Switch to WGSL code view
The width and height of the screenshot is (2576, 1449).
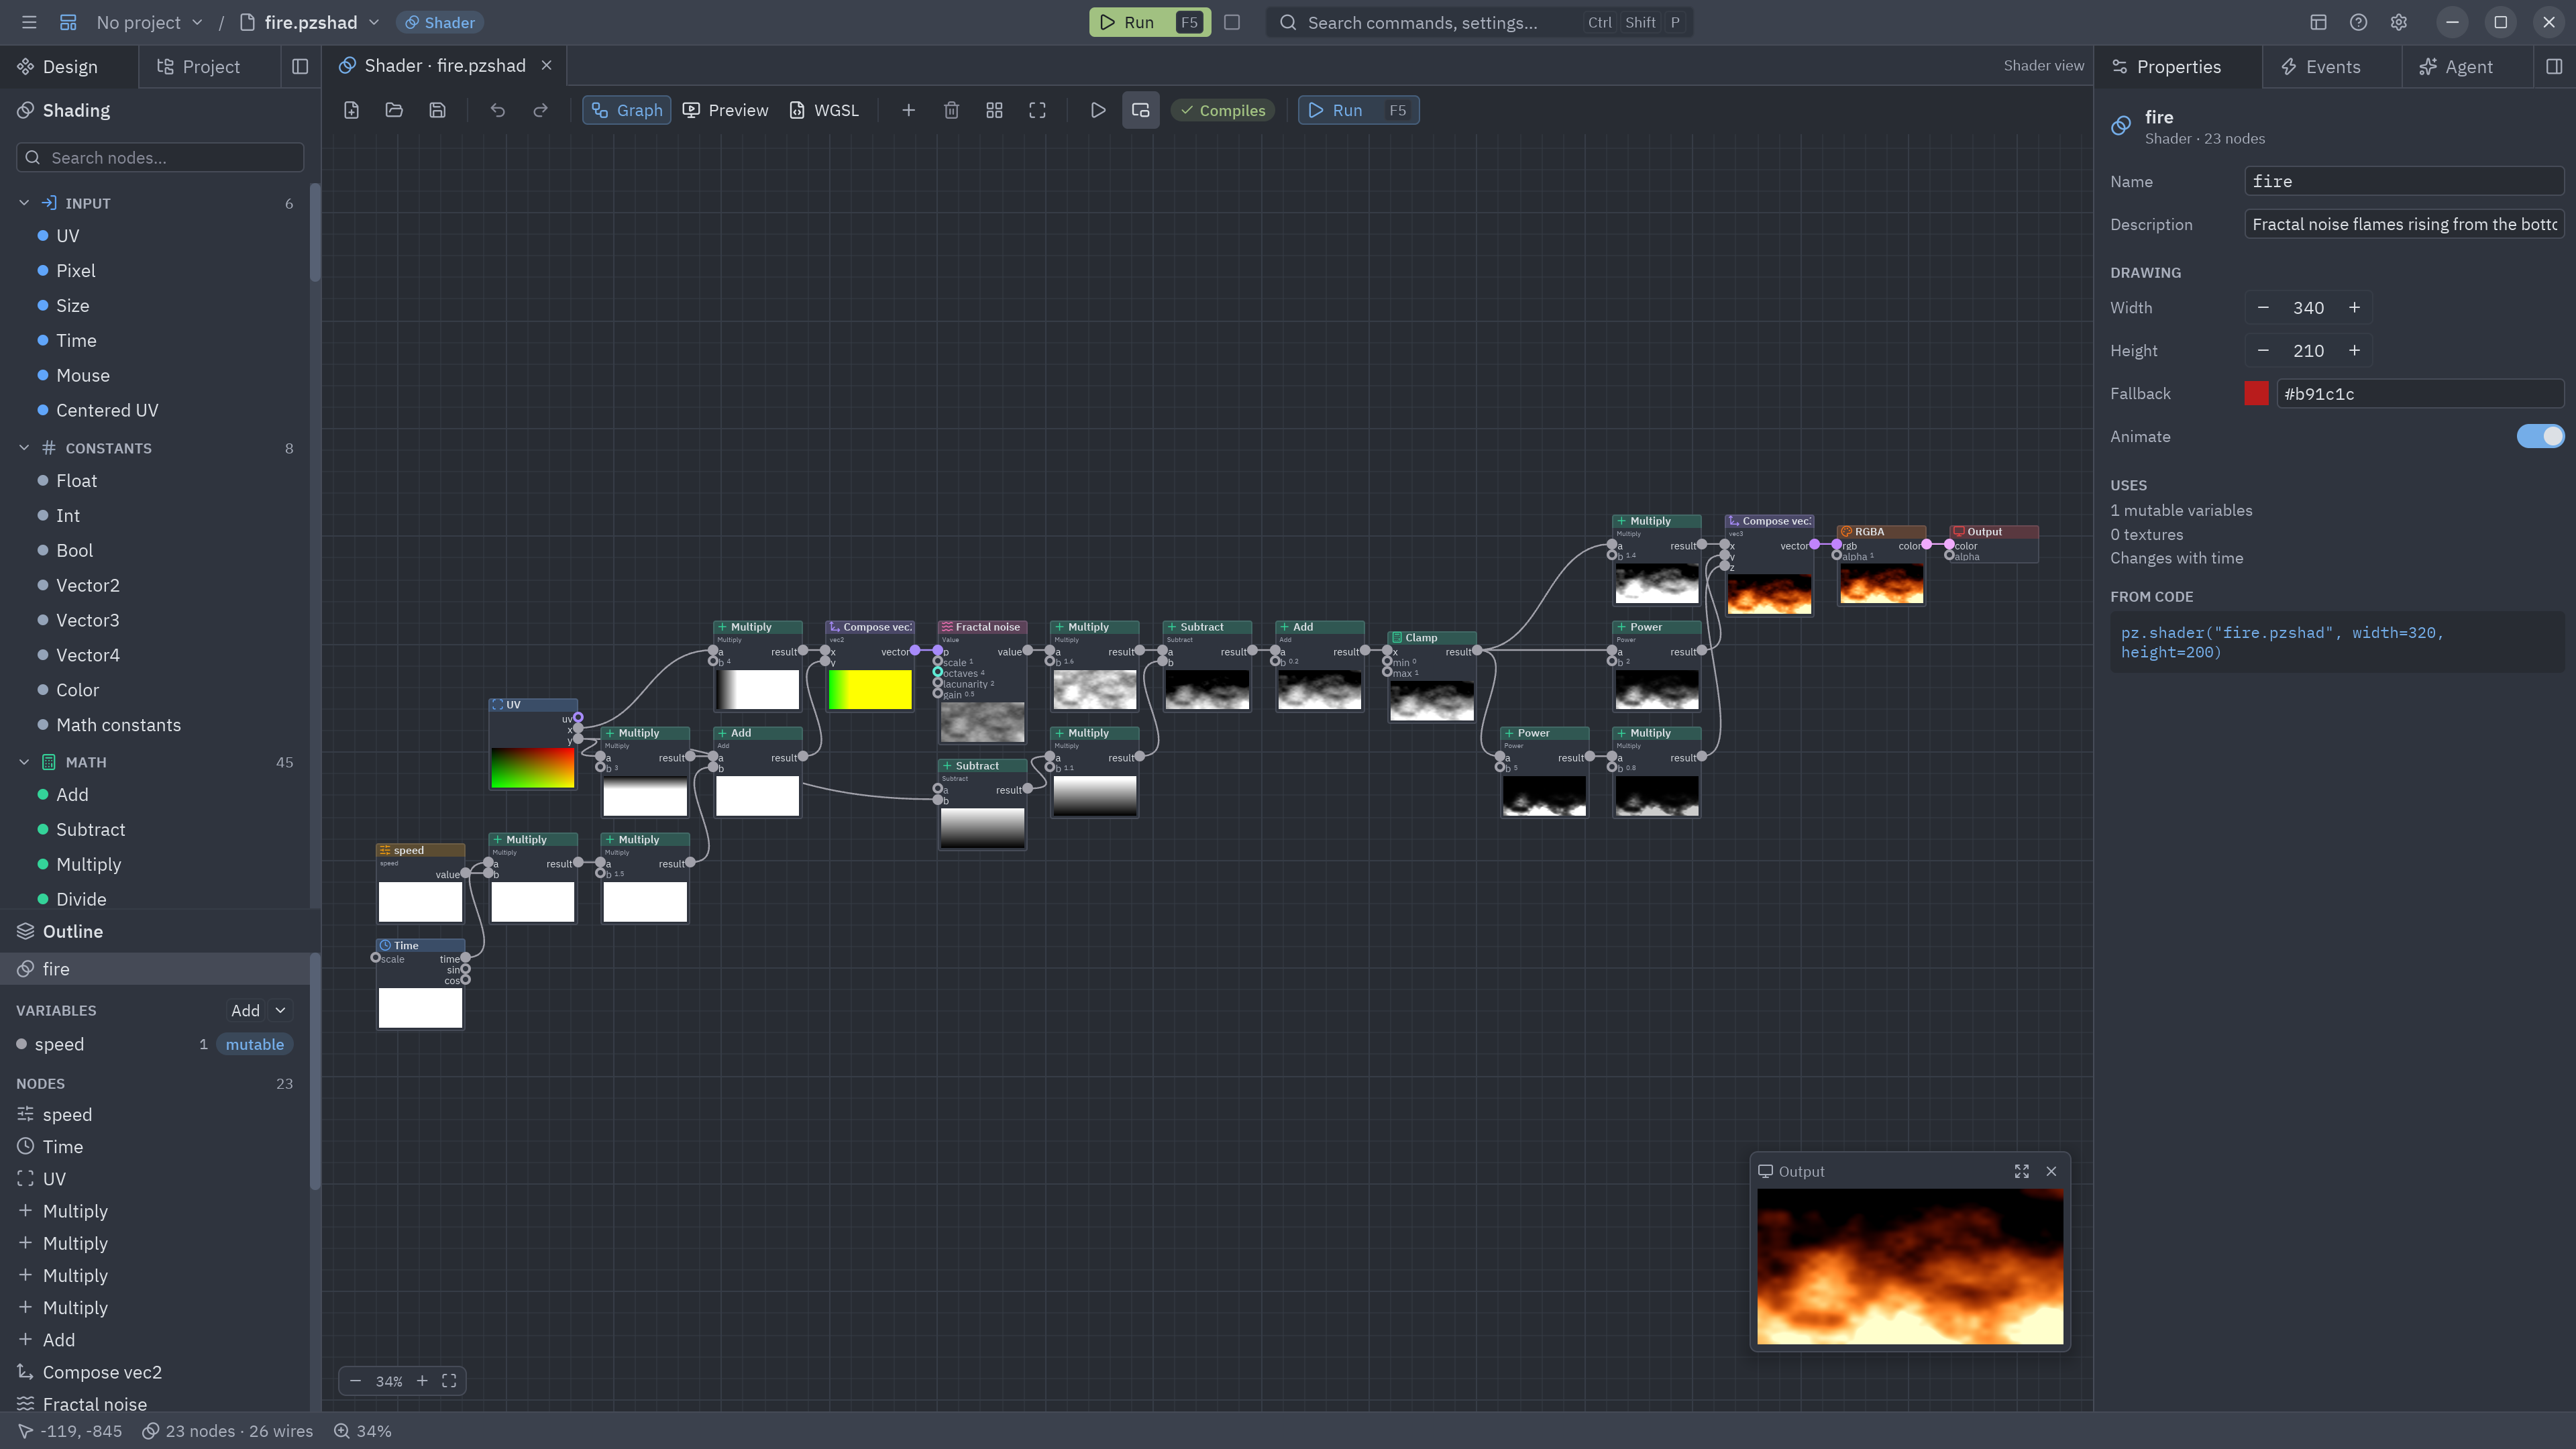[x=825, y=110]
